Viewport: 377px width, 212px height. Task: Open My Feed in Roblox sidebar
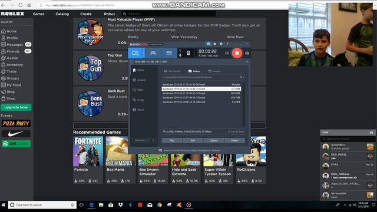(11, 85)
